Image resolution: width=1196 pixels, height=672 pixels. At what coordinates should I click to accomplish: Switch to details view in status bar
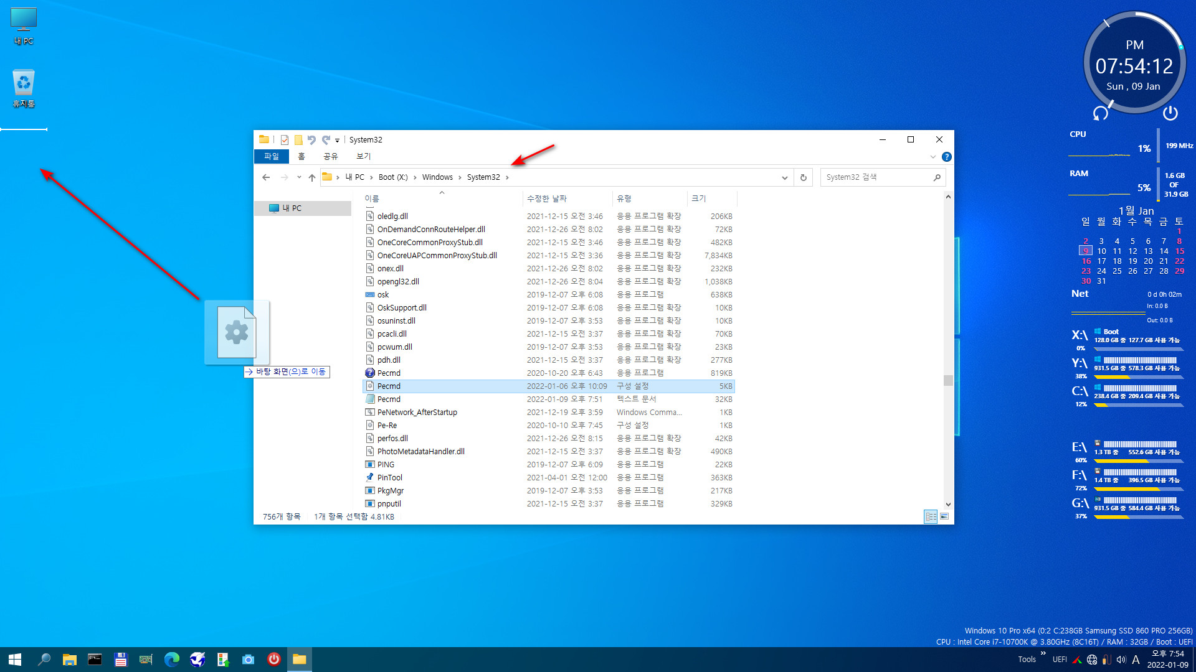pyautogui.click(x=931, y=516)
